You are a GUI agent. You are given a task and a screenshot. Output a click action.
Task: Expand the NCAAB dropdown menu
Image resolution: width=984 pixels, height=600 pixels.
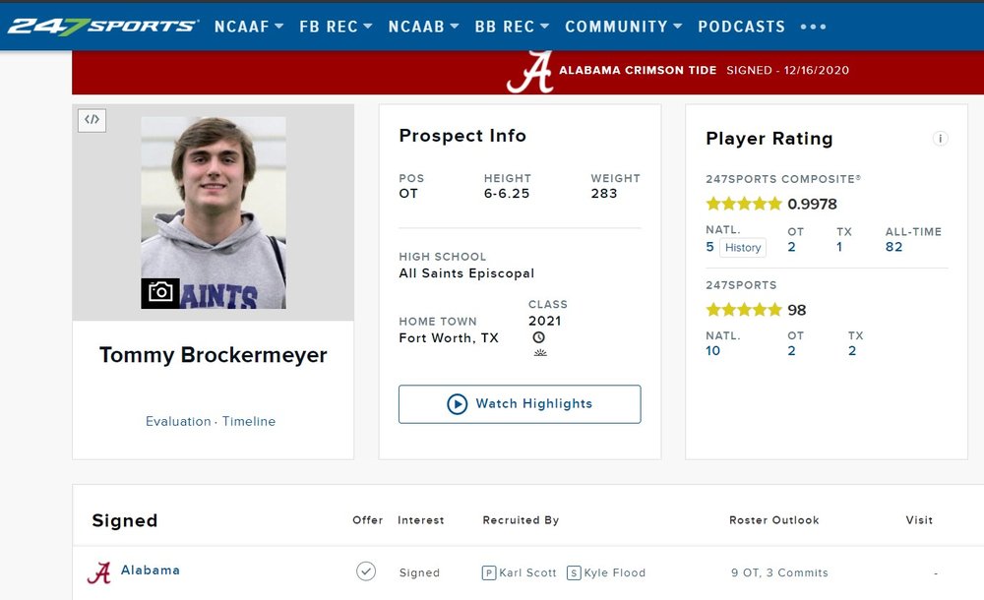(423, 27)
